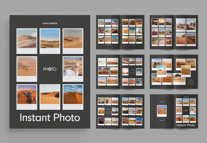Image resolution: width=207 pixels, height=143 pixels.
Task: Click the PHOTO shutter logo on large cover
Action: point(50,69)
